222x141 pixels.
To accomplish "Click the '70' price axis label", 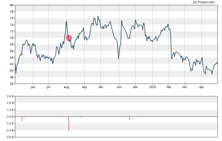I will 12,38.
